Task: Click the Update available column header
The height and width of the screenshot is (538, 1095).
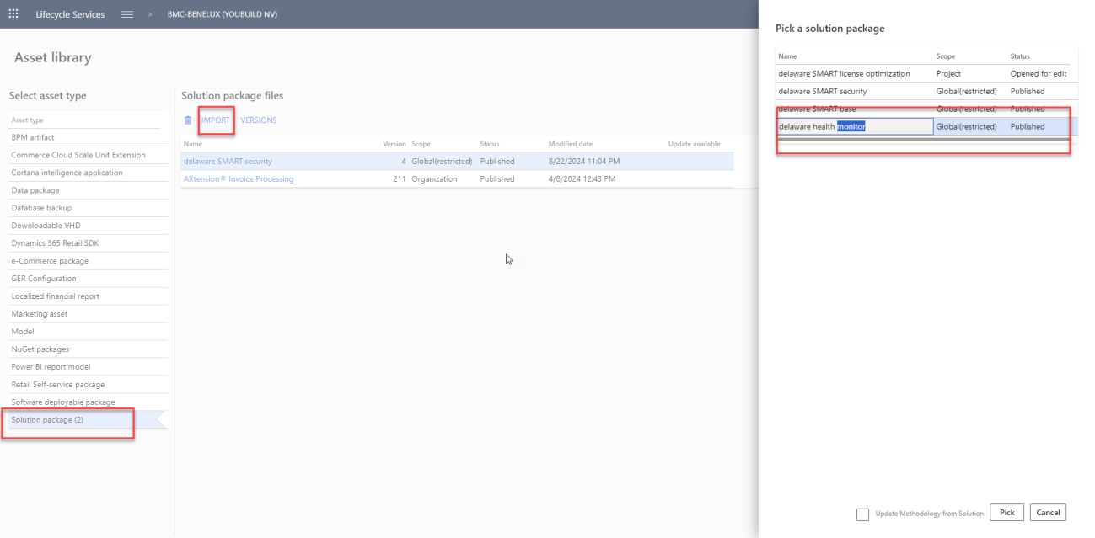Action: coord(694,144)
